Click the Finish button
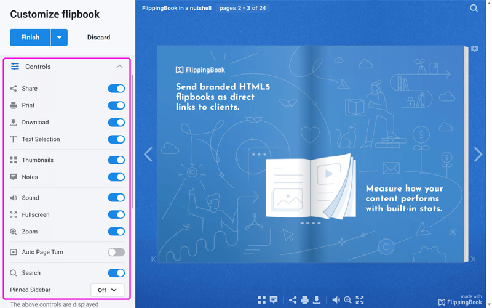The width and height of the screenshot is (492, 308). pyautogui.click(x=30, y=38)
